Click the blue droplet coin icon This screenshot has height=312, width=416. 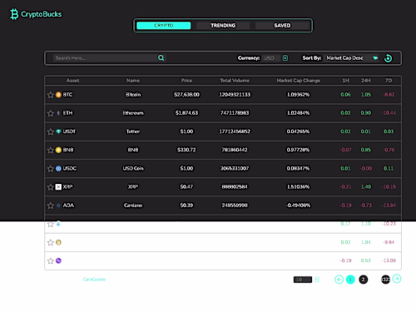(x=58, y=224)
